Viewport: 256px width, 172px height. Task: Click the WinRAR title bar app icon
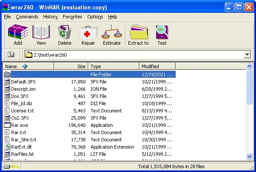pos(6,7)
